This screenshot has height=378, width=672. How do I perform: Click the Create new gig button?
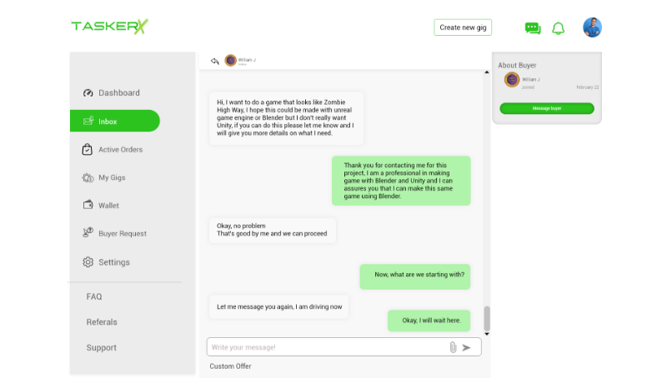point(463,27)
